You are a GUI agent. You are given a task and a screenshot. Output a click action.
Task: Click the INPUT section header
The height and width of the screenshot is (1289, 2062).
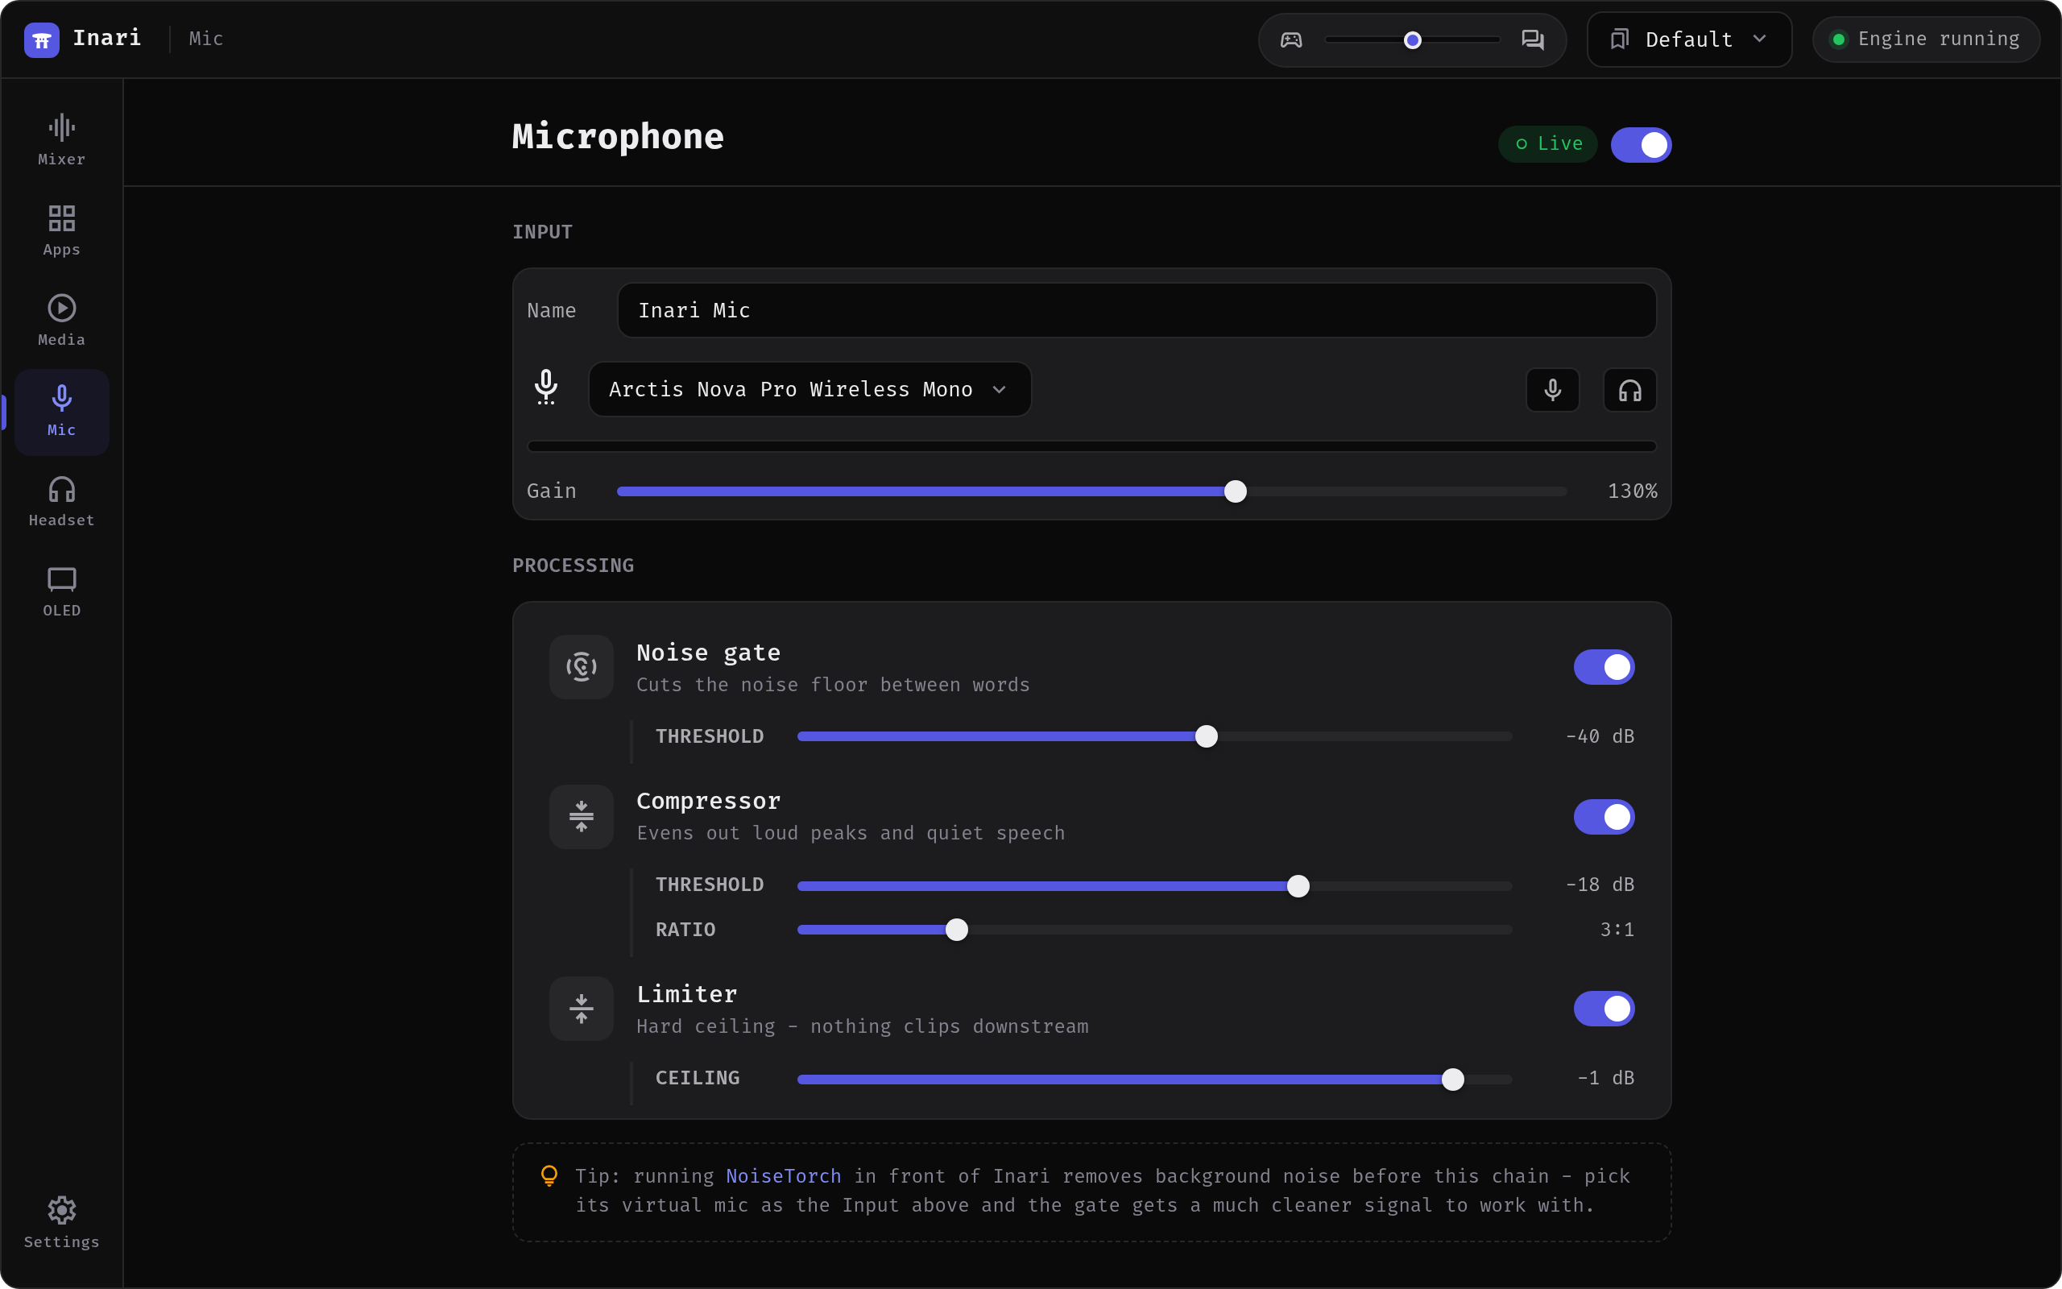pos(542,232)
